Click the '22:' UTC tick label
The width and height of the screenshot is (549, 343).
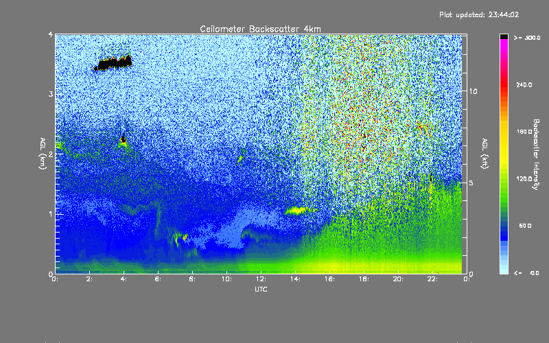click(x=433, y=279)
